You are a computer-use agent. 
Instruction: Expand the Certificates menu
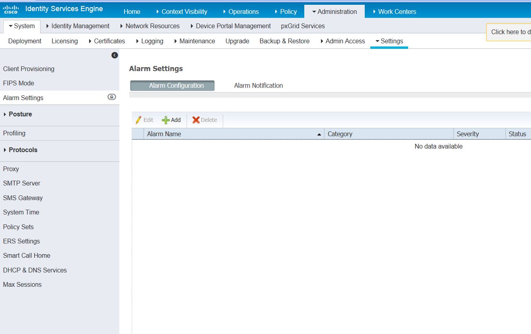tap(106, 41)
